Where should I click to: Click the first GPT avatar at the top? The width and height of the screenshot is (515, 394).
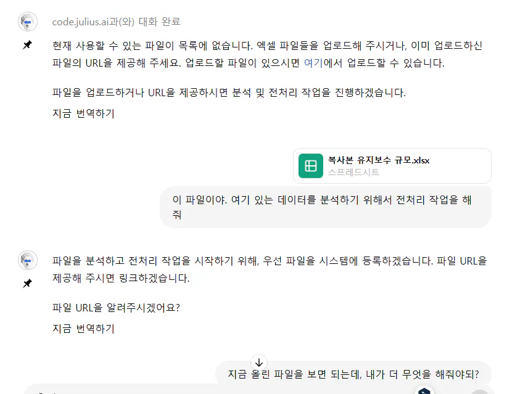(28, 22)
